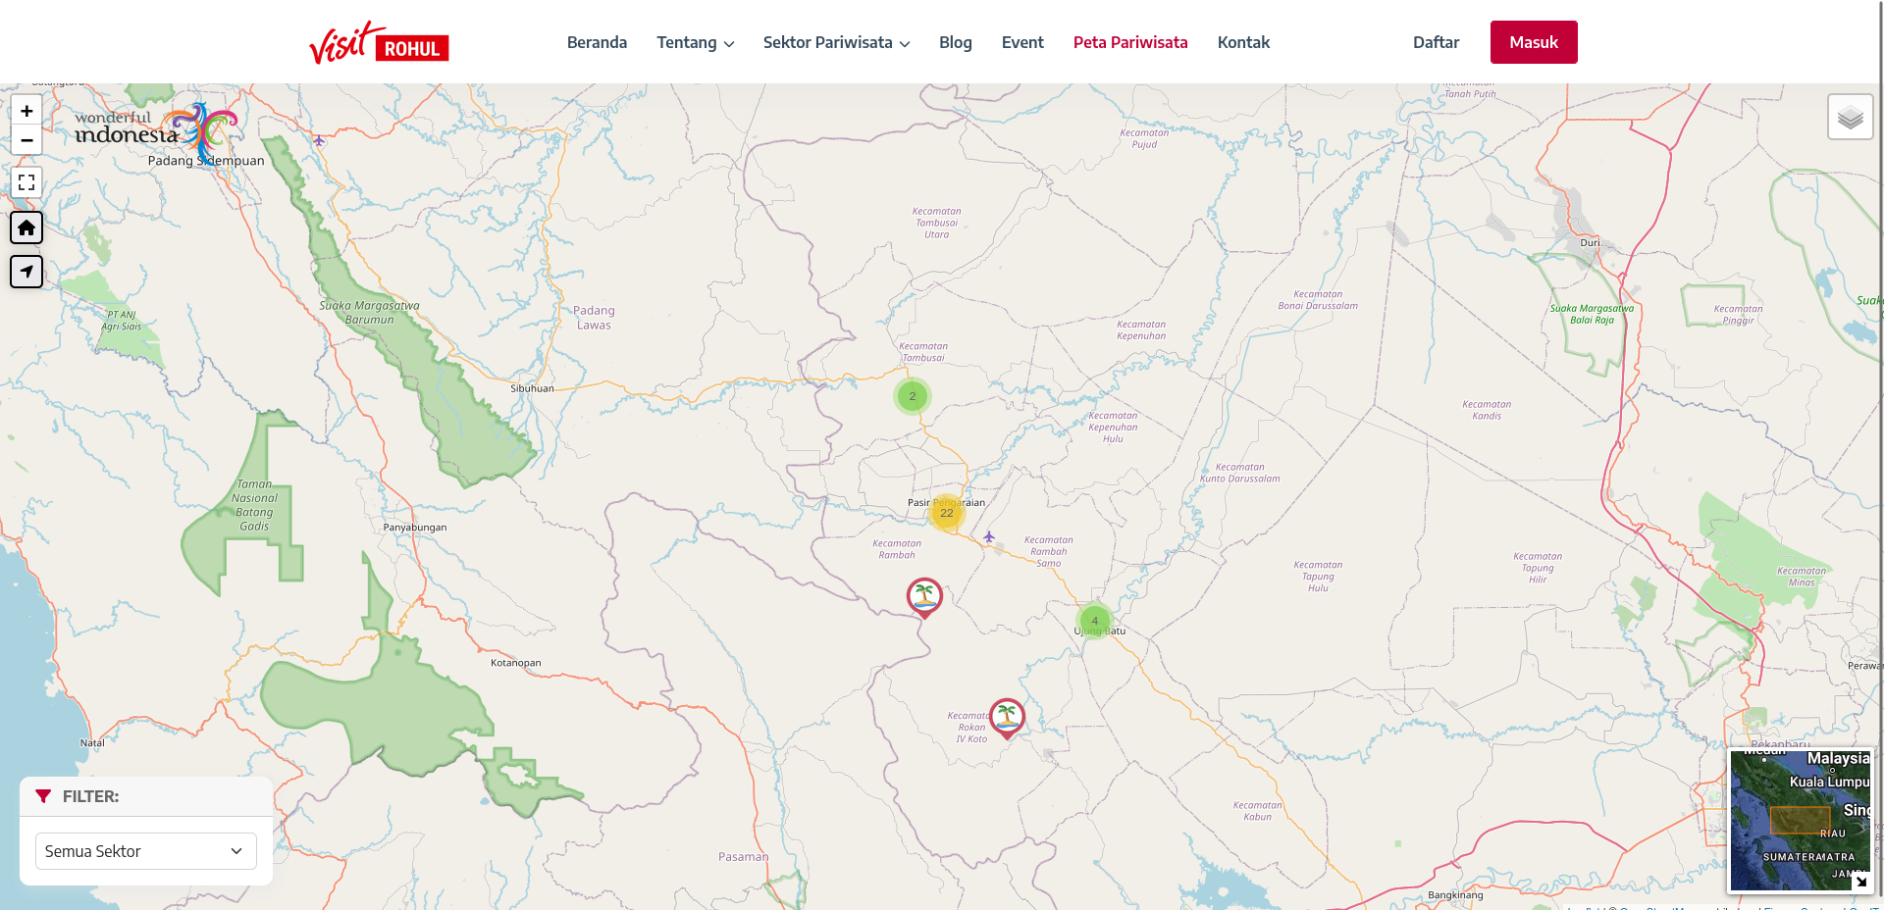Click the red filter funnel icon

[43, 796]
